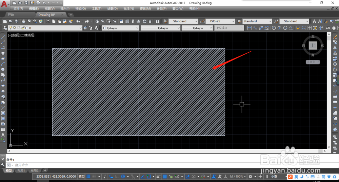Select the Line tool in the draw toolbar
This screenshot has height=182, width=339.
(x=3, y=36)
